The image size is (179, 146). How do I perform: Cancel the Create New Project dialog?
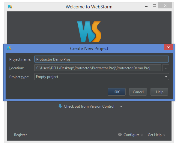coord(138,92)
